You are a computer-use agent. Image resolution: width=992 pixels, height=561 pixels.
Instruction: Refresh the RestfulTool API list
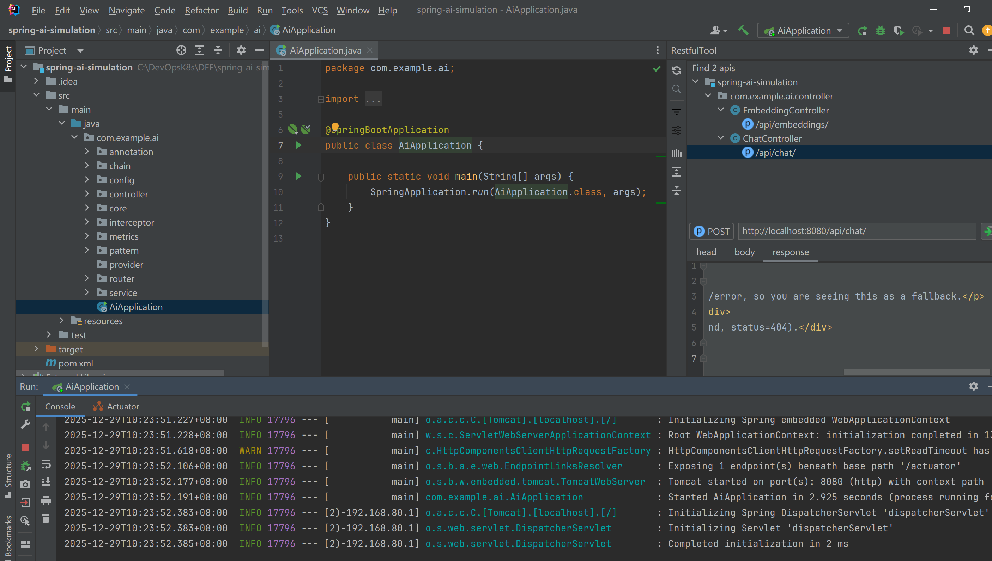(x=677, y=70)
